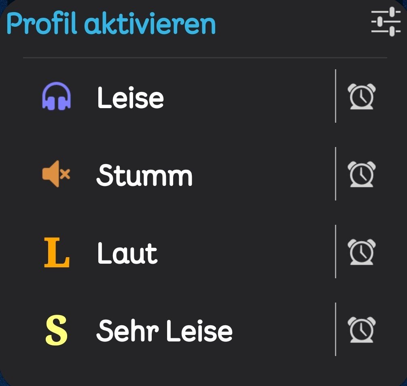Click the yellow S profile icon

56,331
